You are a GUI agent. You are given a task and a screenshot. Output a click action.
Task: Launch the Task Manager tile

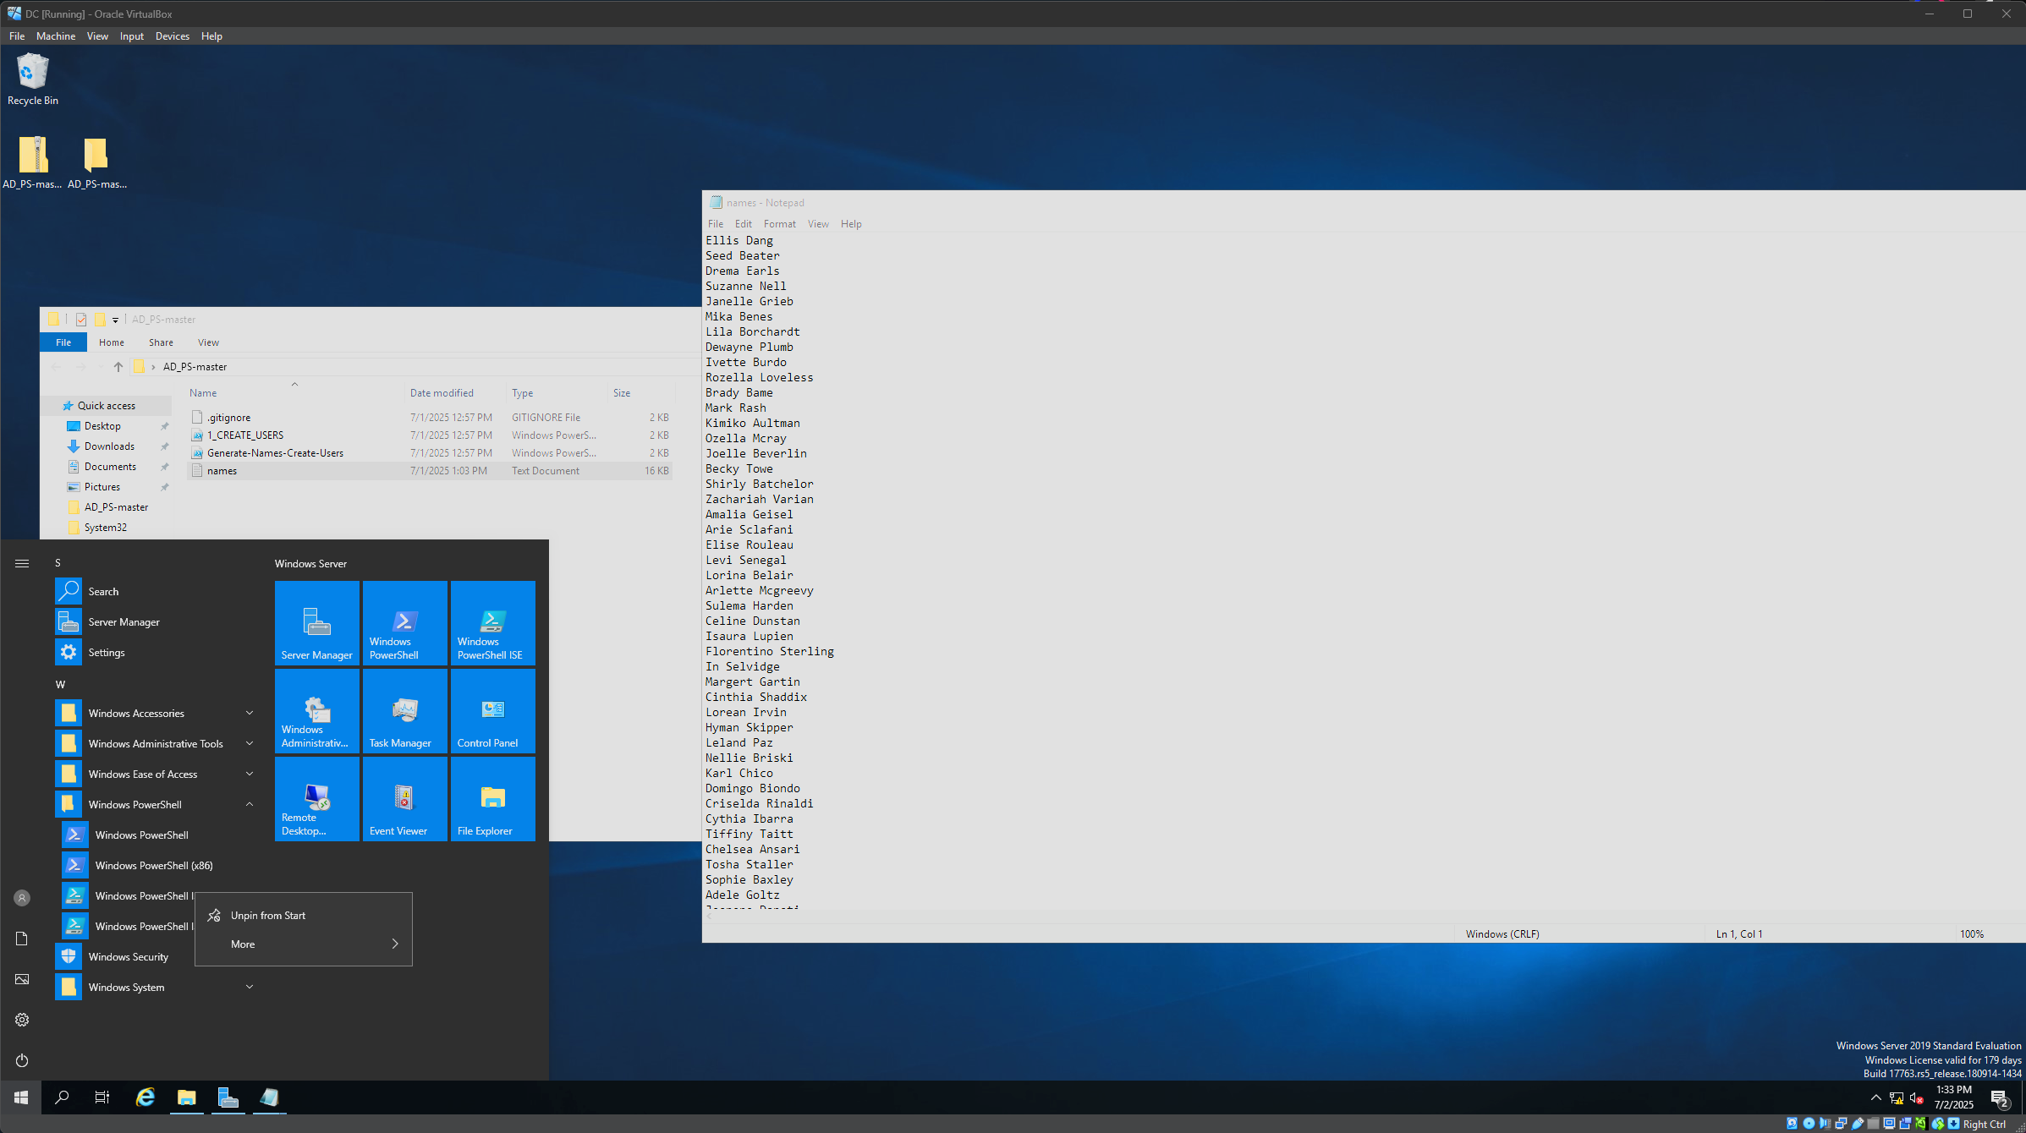[405, 710]
